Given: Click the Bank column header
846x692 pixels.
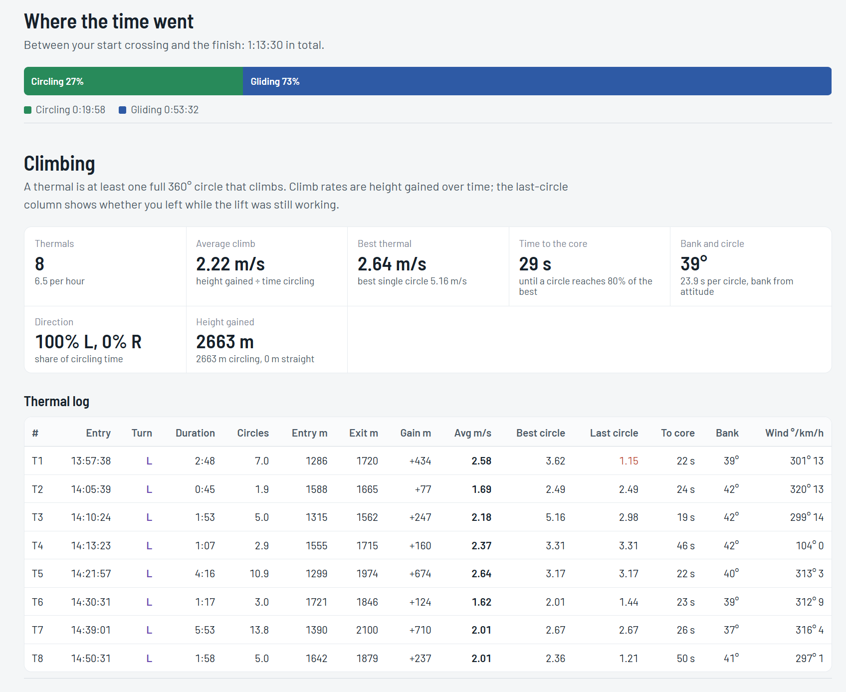Looking at the screenshot, I should [727, 433].
